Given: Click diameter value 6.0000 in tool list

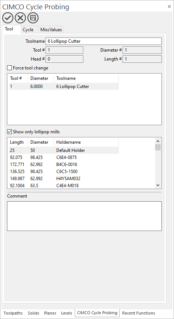Looking at the screenshot, I should point(37,87).
